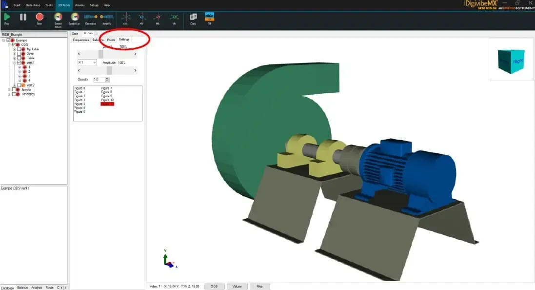Check the Special checkbox

pyautogui.click(x=14, y=89)
